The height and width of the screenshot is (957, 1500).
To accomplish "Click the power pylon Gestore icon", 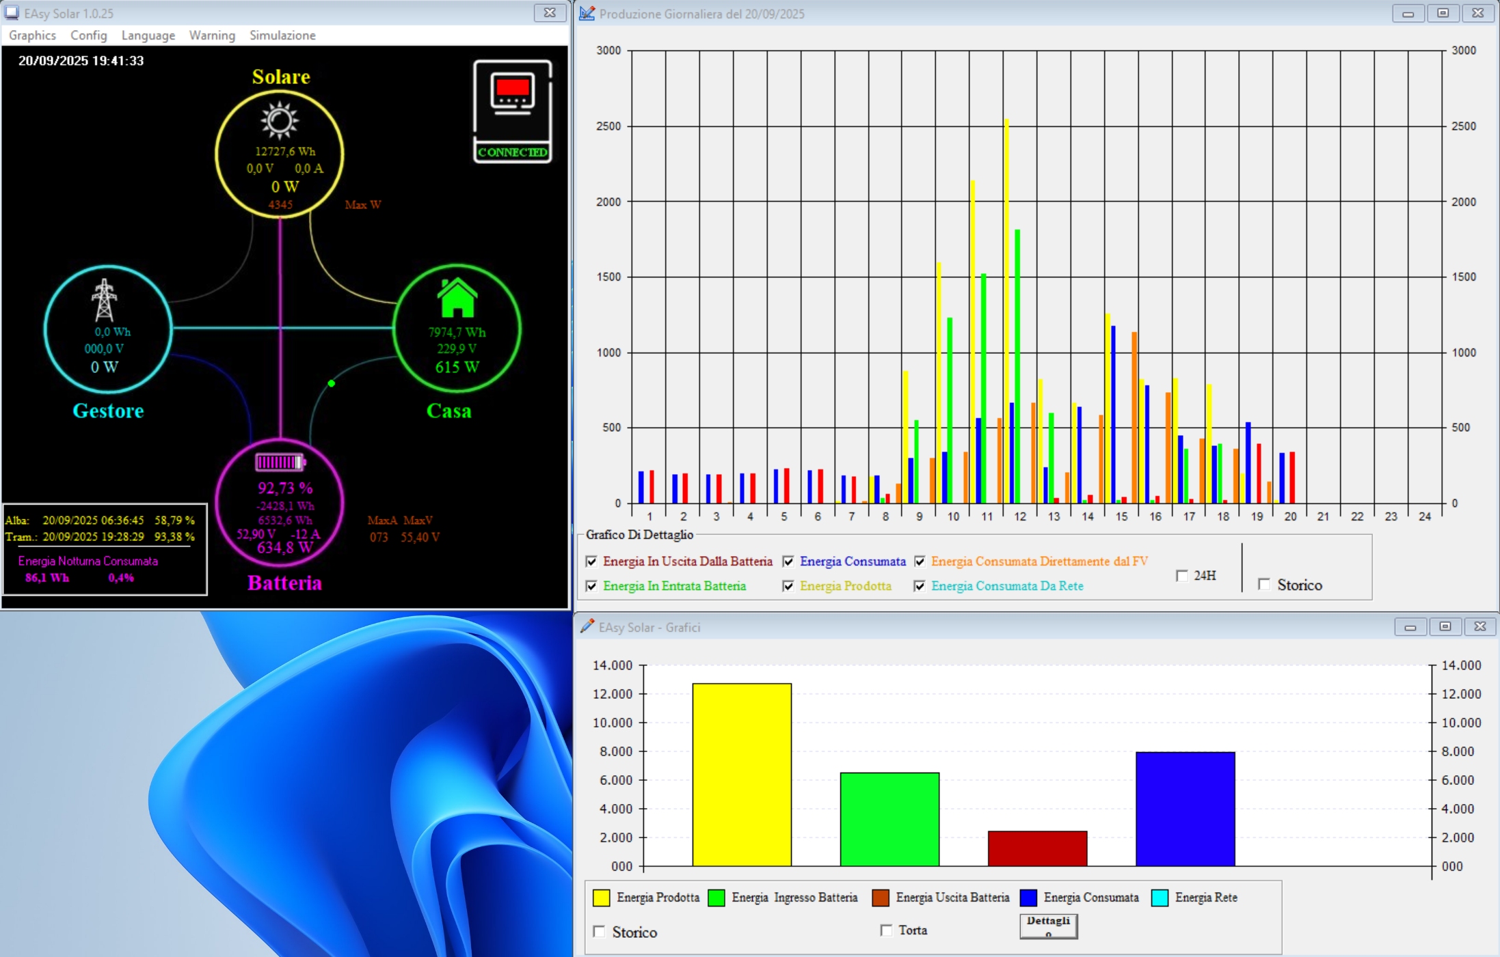I will tap(105, 300).
